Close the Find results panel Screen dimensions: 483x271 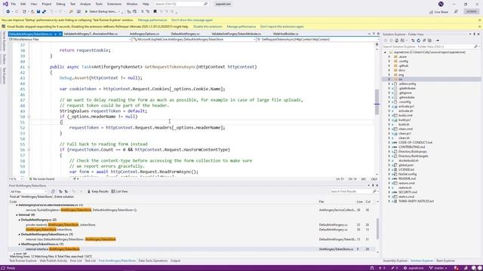point(377,186)
